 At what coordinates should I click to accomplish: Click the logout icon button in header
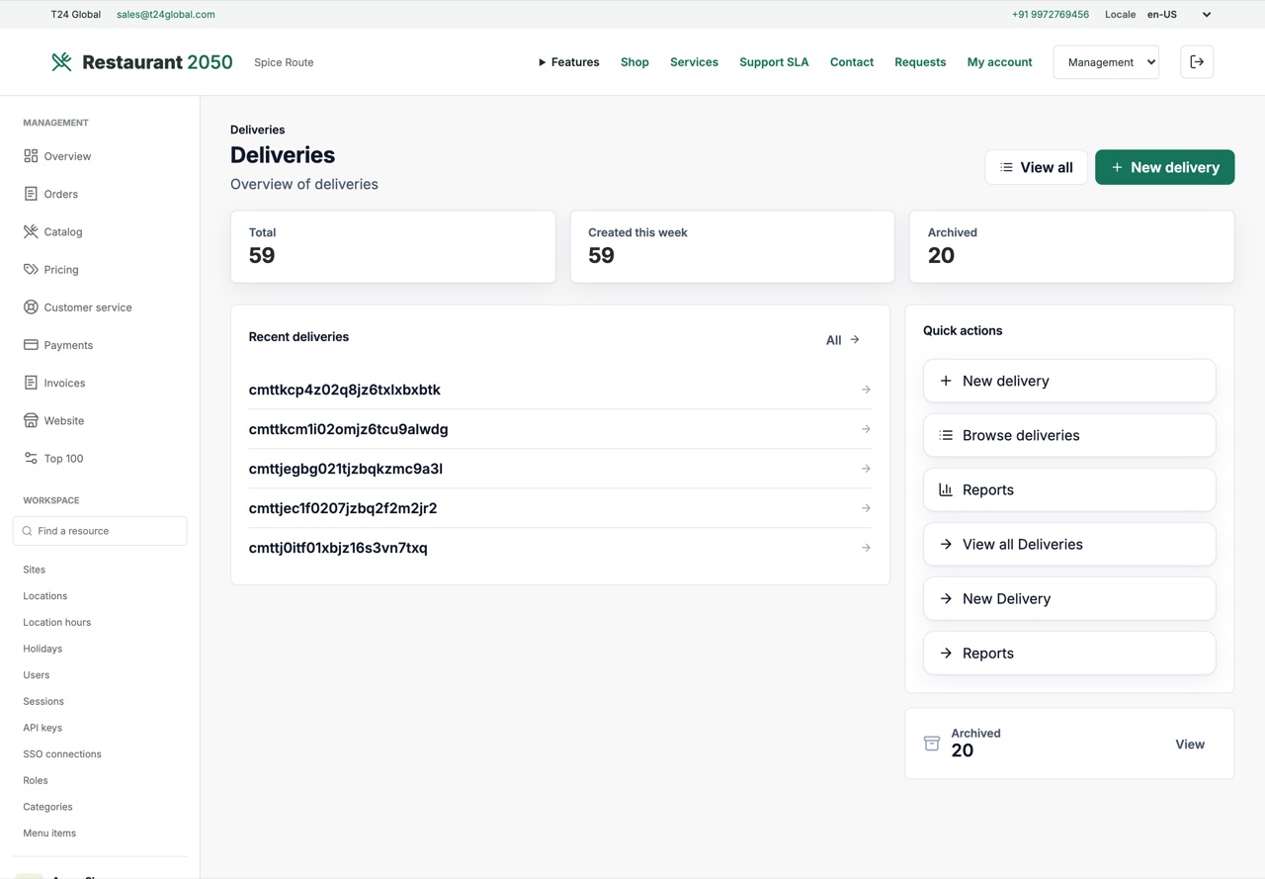click(1197, 62)
